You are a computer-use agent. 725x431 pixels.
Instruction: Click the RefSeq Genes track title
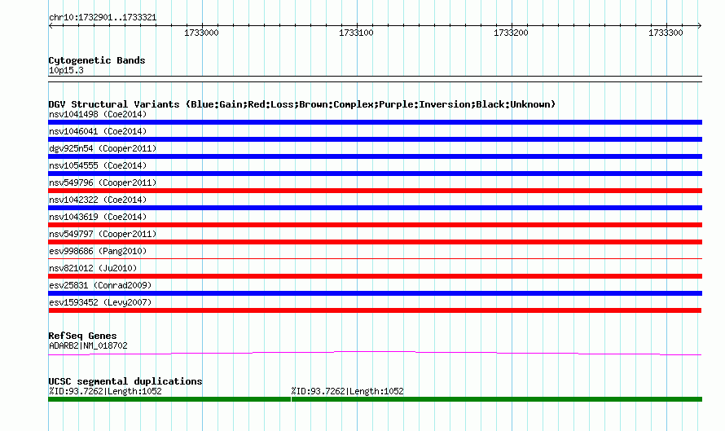[x=83, y=336]
